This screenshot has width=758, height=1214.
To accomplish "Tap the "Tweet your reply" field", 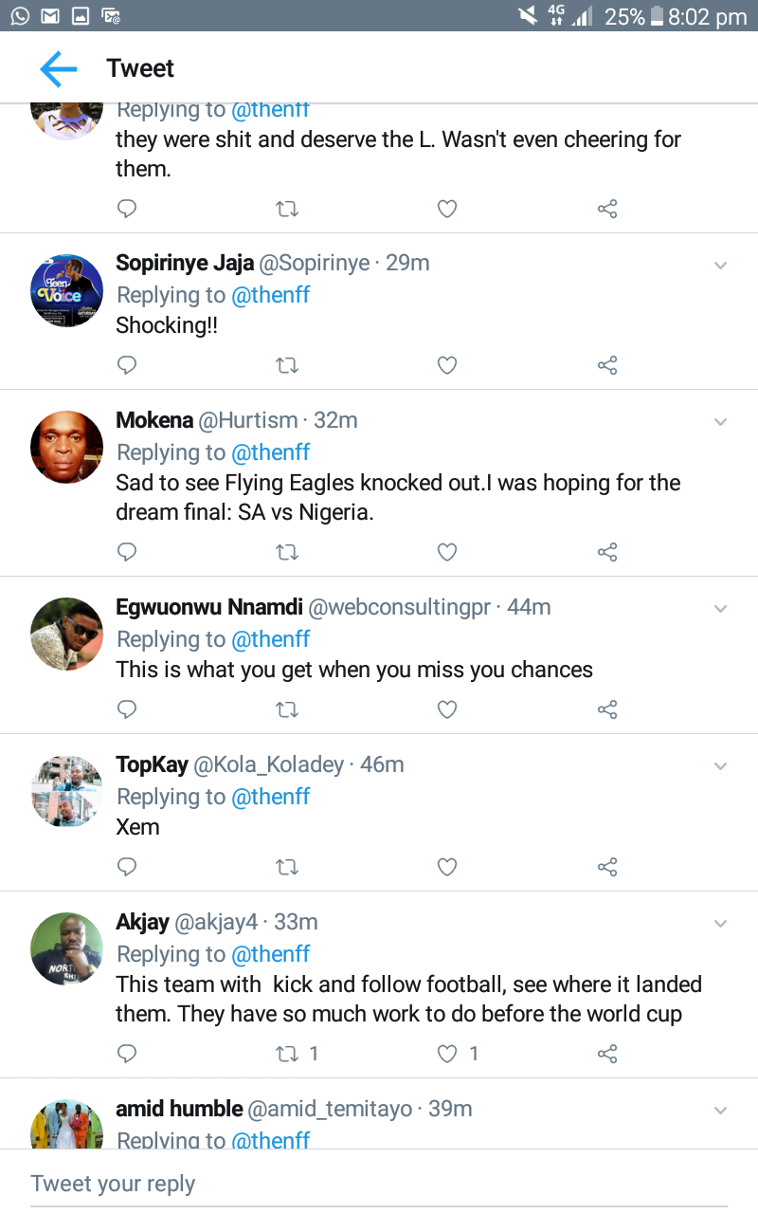I will (x=379, y=1184).
